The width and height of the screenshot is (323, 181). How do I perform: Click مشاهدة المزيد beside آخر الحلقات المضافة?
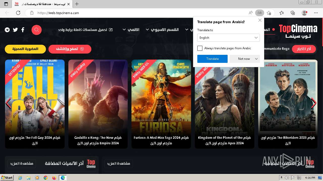point(119,164)
